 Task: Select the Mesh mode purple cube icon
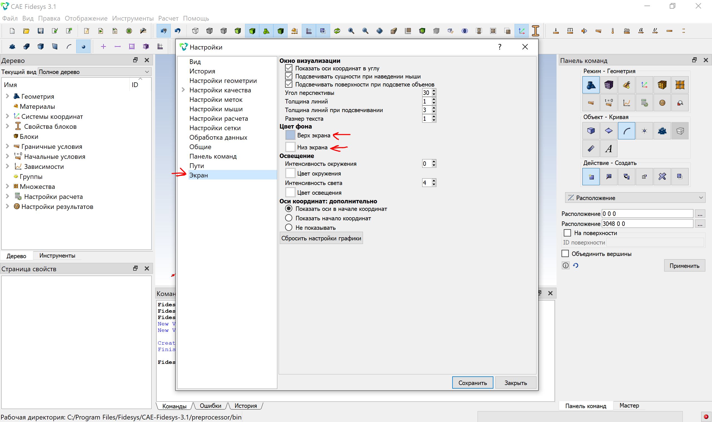click(609, 85)
